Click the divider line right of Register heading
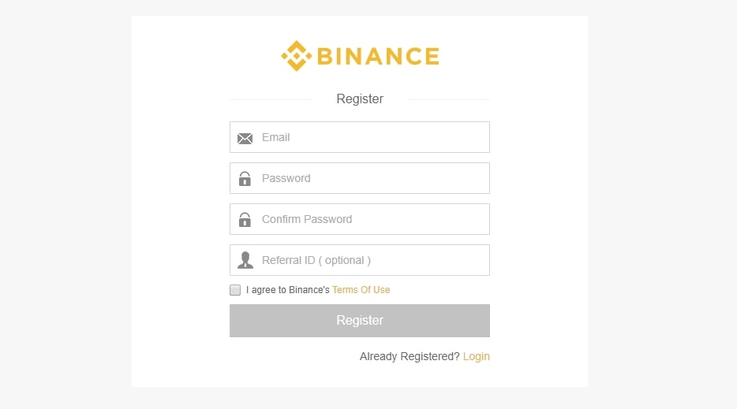The height and width of the screenshot is (409, 737). (x=448, y=99)
